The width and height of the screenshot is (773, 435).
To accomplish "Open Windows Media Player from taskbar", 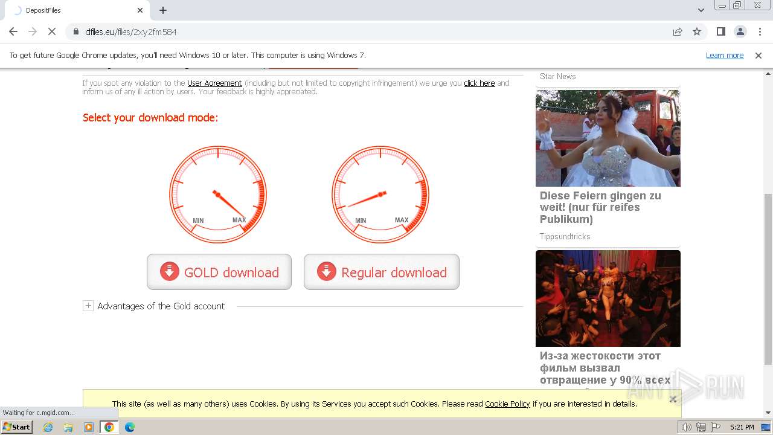I will click(x=89, y=427).
